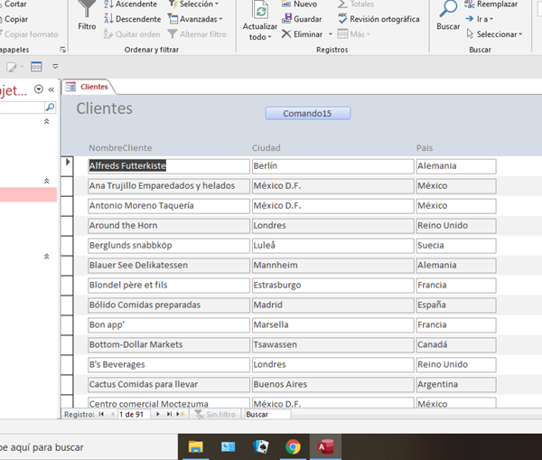542x460 pixels.
Task: Click the Buscar magnifier in ribbon
Action: (x=448, y=9)
